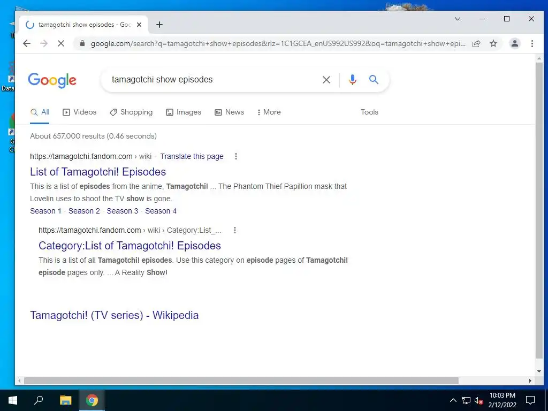
Task: Show hidden system tray icons
Action: pos(453,400)
